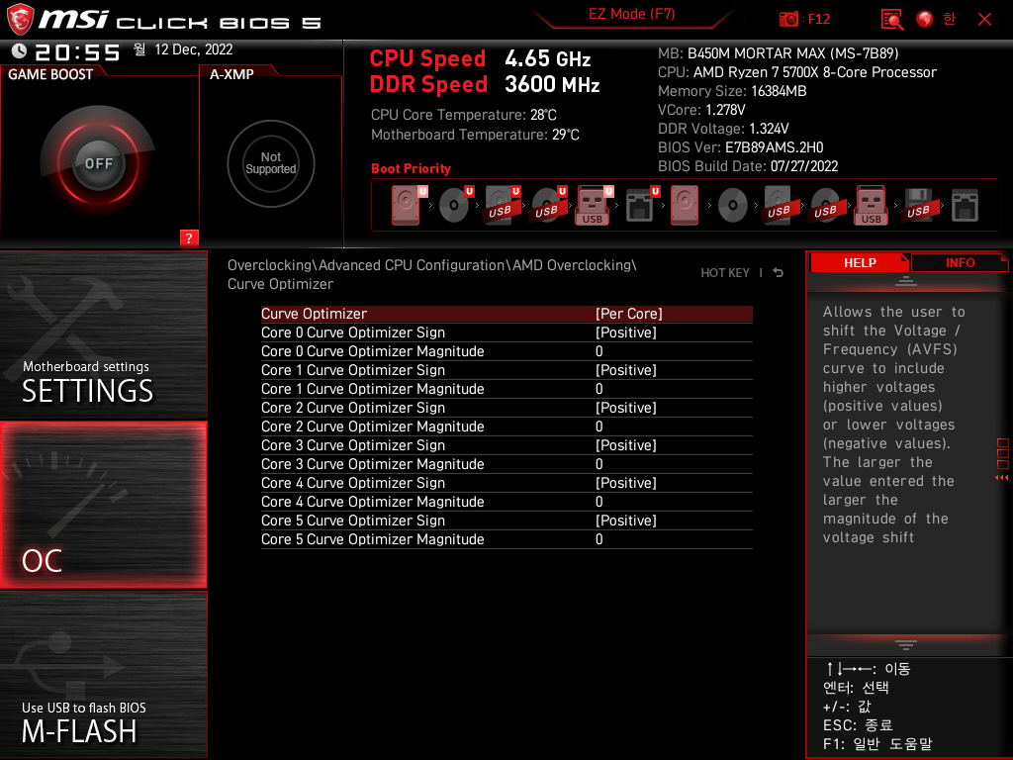Click the CPU Speed 4.65 GHz readout
Image resolution: width=1013 pixels, height=760 pixels.
(480, 58)
